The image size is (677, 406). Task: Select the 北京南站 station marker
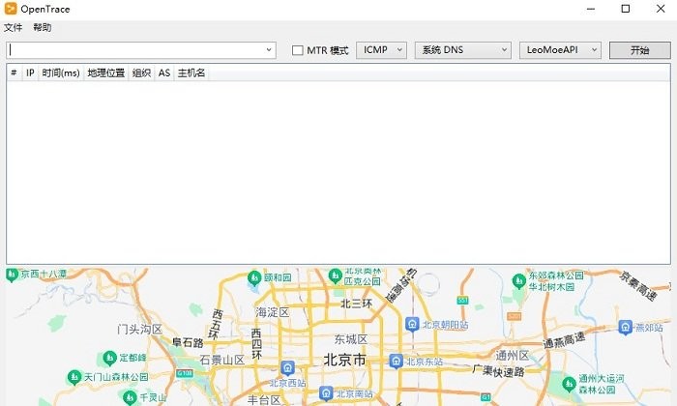coord(326,394)
